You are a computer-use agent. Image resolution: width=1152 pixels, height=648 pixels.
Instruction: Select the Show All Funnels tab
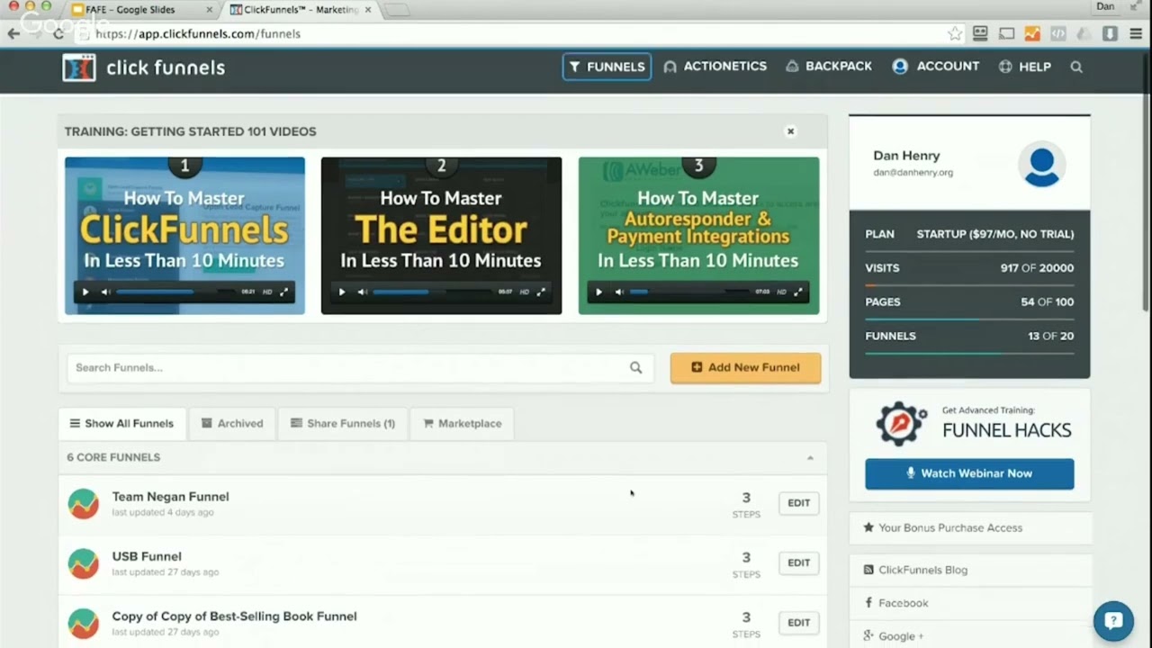coord(121,424)
